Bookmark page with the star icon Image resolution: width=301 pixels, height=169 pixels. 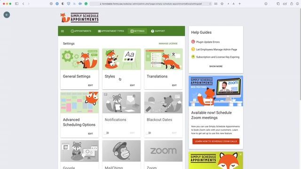click(x=222, y=4)
